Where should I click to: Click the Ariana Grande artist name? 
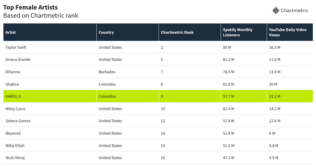[x=18, y=60]
